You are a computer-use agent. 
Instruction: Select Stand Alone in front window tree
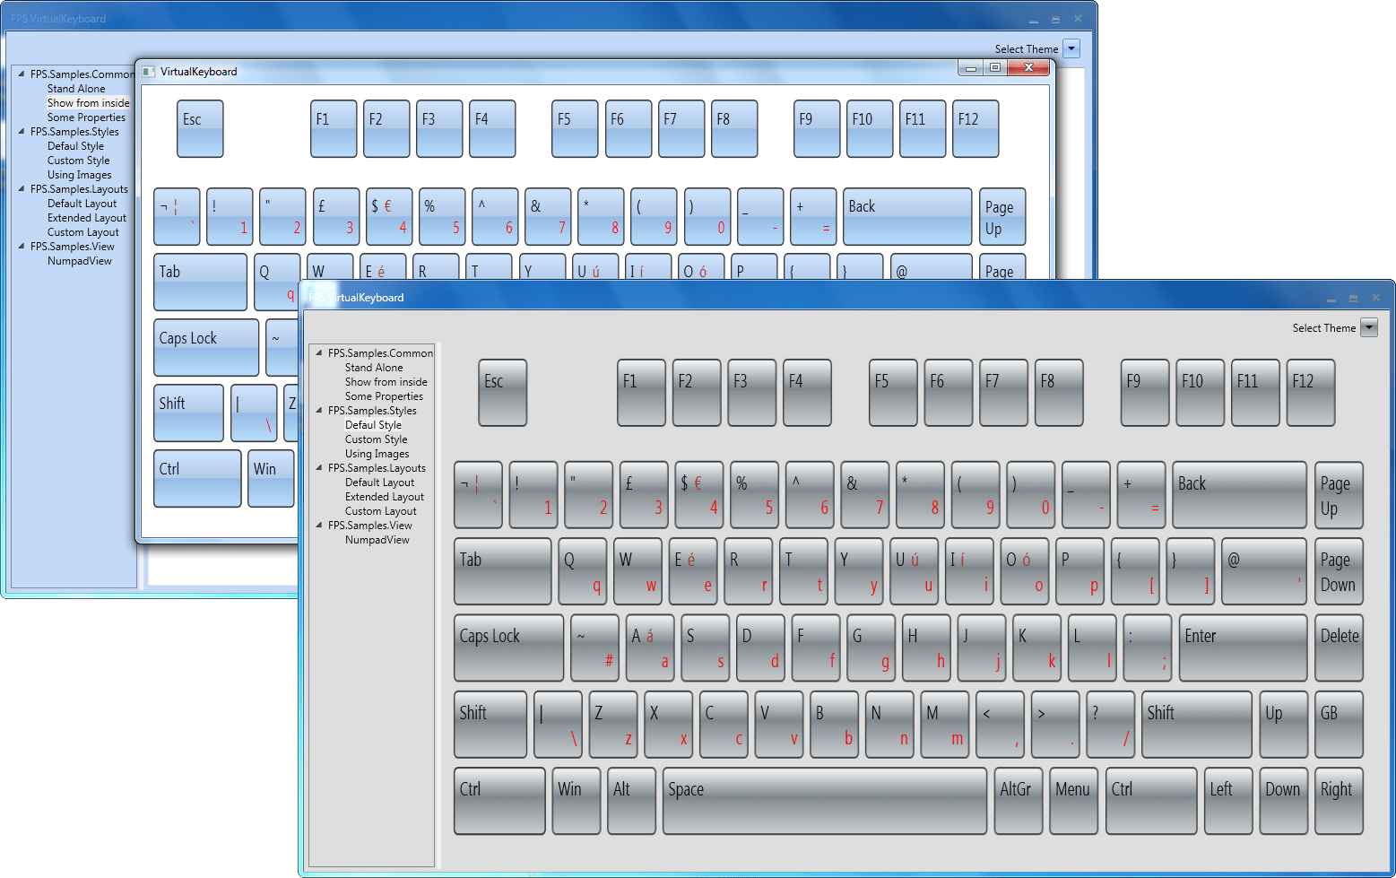coord(374,368)
